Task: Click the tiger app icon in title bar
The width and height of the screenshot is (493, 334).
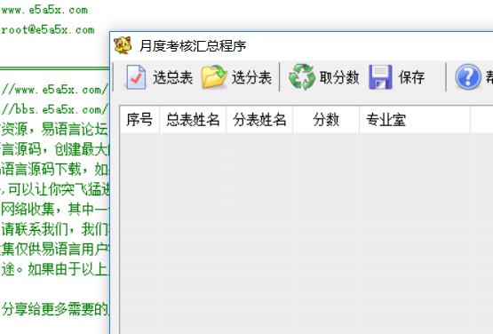Action: [x=123, y=45]
